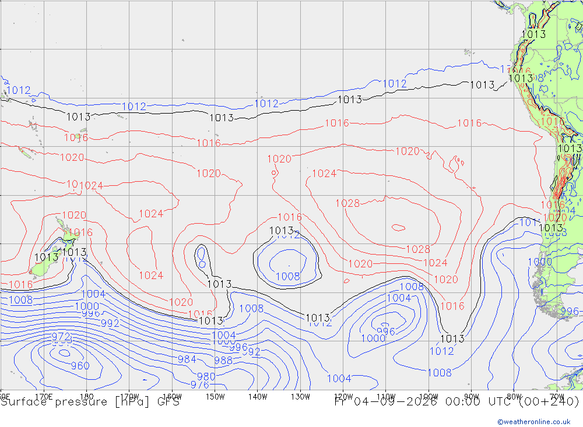Click the blue 984 isobar label
The width and height of the screenshot is (583, 427).
click(187, 359)
